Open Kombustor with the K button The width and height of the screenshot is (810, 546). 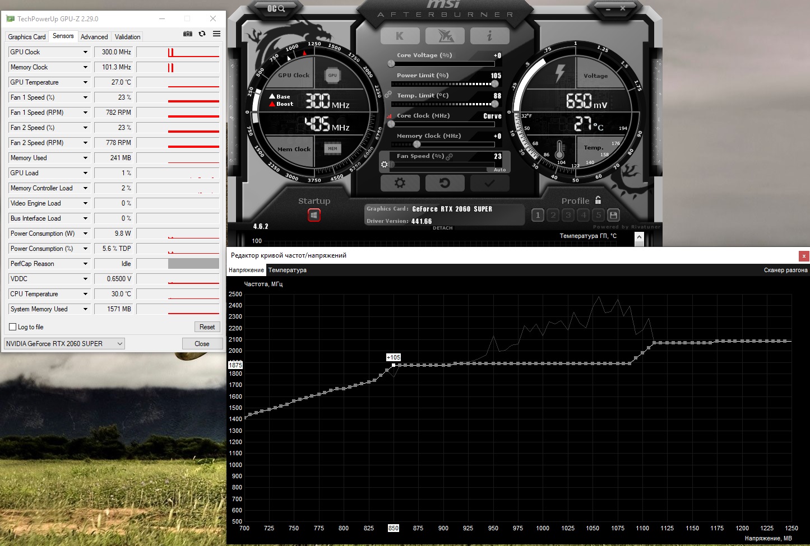(400, 36)
